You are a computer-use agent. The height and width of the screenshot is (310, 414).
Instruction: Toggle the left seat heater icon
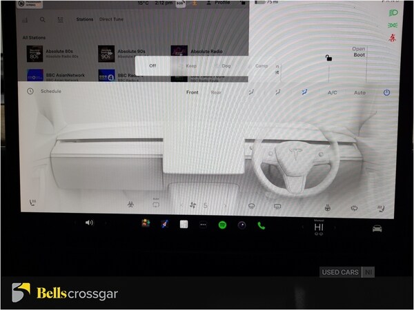(x=32, y=203)
